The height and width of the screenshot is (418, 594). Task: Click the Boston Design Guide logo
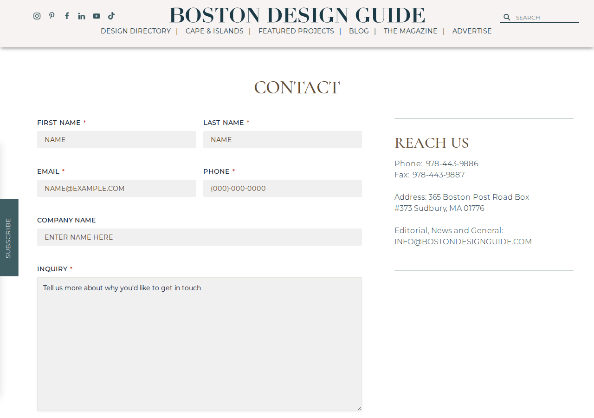pyautogui.click(x=297, y=15)
